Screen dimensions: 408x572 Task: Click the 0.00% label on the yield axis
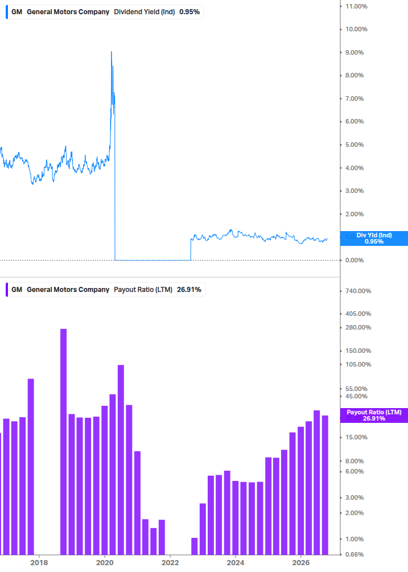coord(355,260)
